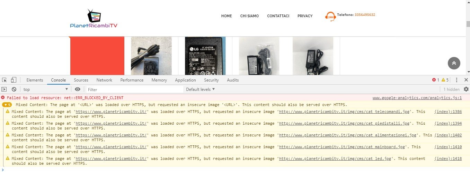Viewport: 470px width, 172px height.
Task: Open source link (index):1410
Action: point(448,147)
